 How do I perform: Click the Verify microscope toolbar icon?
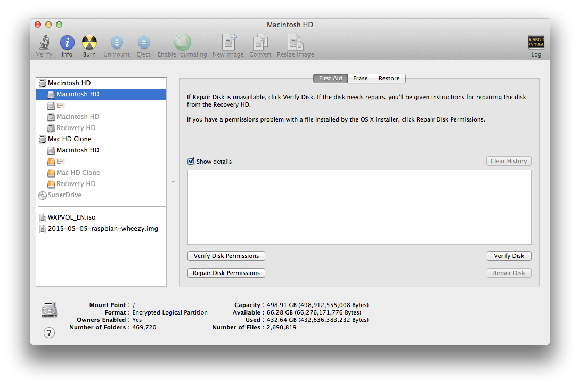pyautogui.click(x=44, y=42)
